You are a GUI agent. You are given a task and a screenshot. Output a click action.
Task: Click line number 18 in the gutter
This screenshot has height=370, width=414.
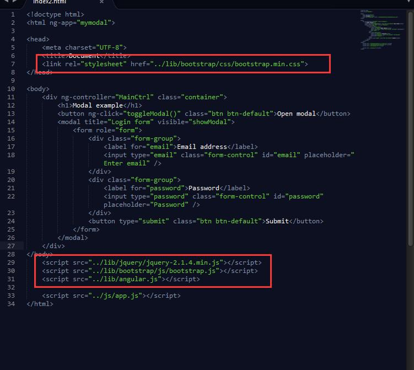tap(11, 155)
